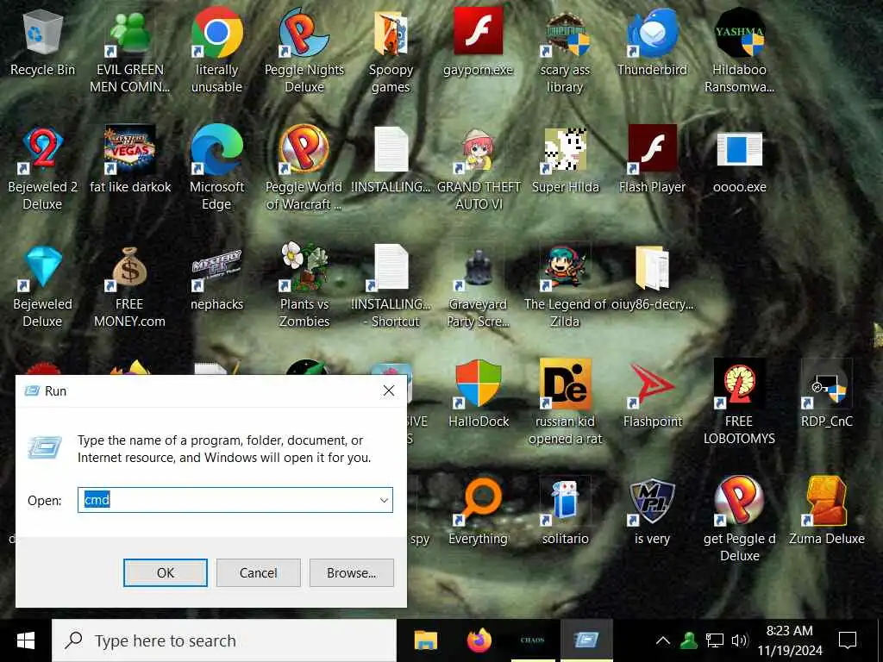Select the oiuy86-decry... folder

point(652,268)
